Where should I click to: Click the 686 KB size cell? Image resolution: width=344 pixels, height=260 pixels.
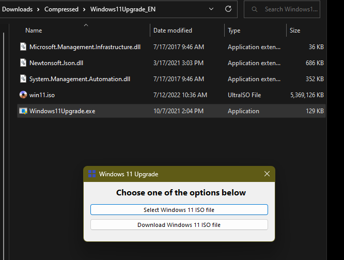tap(315, 63)
